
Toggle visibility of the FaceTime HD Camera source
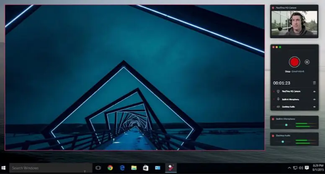coord(314,91)
